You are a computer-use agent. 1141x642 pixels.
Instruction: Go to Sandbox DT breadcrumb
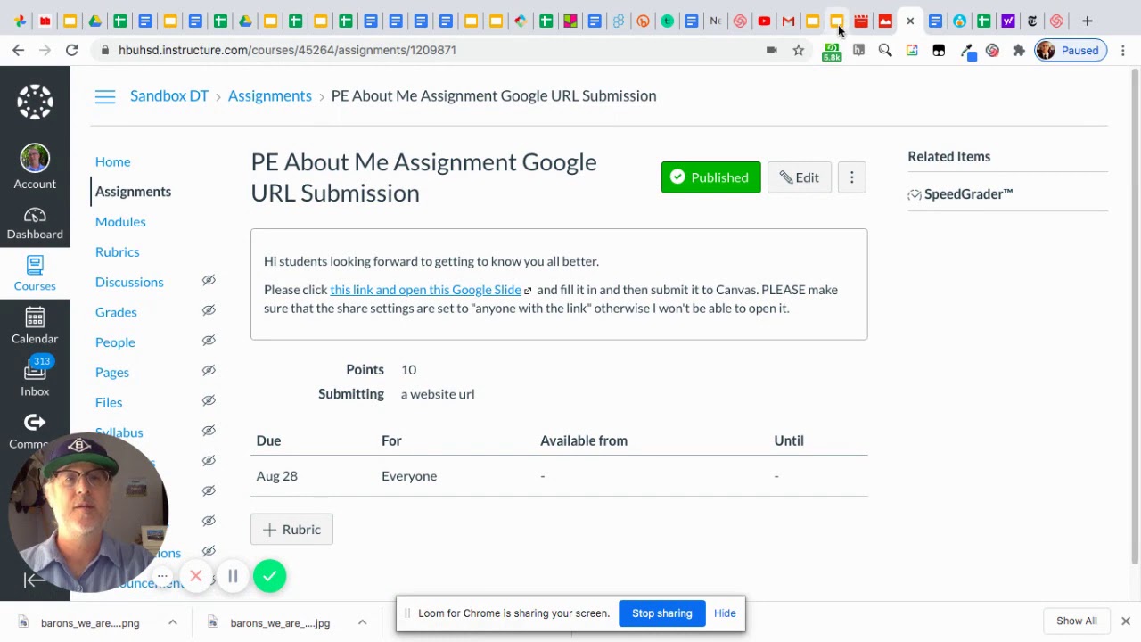[x=169, y=96]
